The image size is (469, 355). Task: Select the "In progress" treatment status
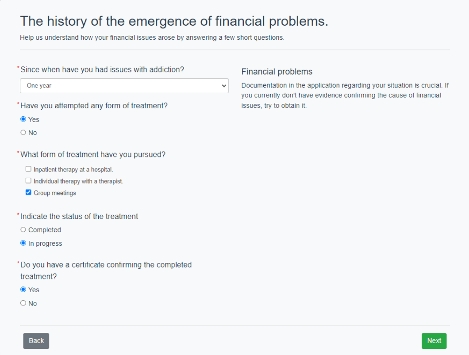point(23,243)
